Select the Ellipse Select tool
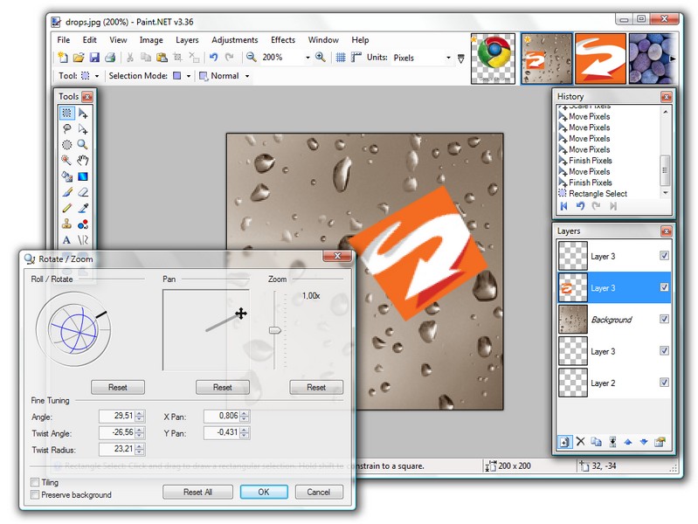This screenshot has width=698, height=524. (66, 145)
